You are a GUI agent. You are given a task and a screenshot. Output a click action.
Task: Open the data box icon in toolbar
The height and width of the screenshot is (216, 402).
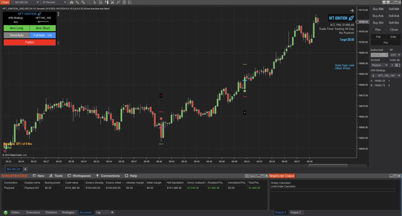click(x=100, y=2)
